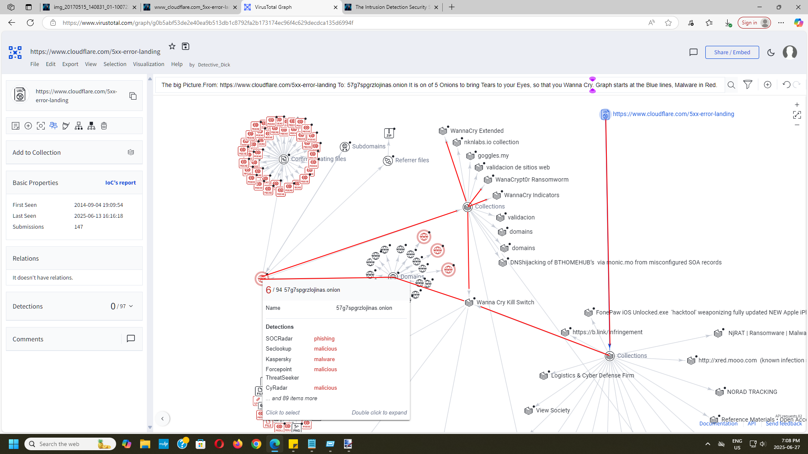Click the fullscreen expand graph icon
The width and height of the screenshot is (808, 454).
797,115
